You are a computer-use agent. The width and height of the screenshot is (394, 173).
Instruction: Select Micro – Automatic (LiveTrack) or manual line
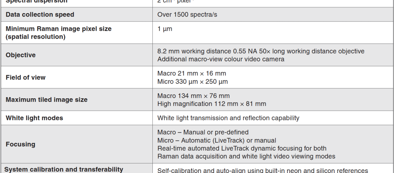pos(217,140)
